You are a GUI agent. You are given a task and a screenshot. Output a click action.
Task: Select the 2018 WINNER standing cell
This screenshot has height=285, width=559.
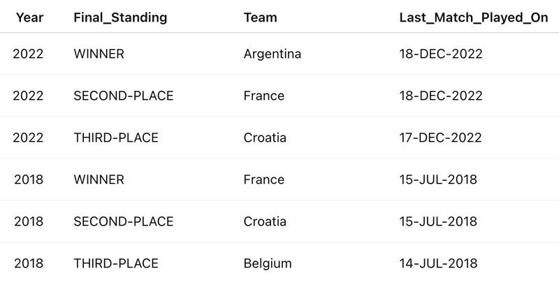click(99, 180)
